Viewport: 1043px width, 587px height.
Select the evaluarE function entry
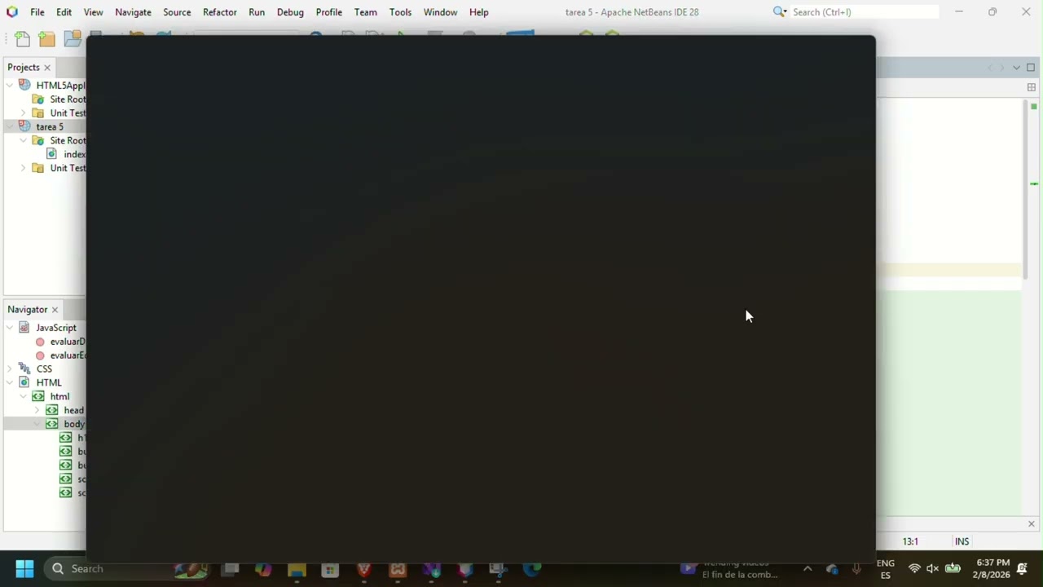68,355
